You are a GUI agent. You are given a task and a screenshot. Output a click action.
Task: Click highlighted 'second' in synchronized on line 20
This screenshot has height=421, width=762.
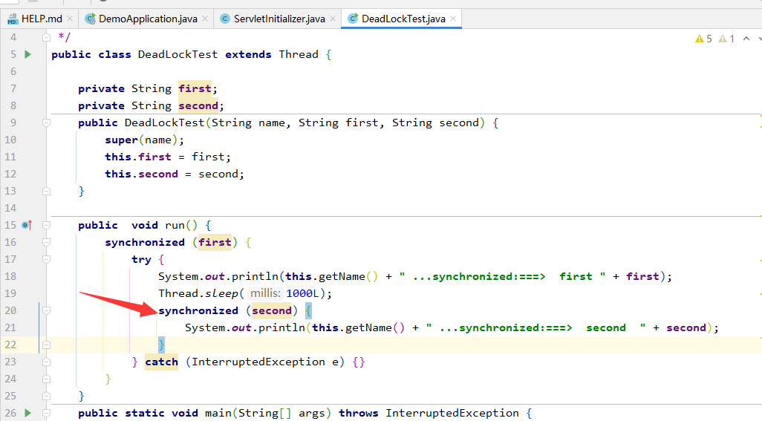272,310
